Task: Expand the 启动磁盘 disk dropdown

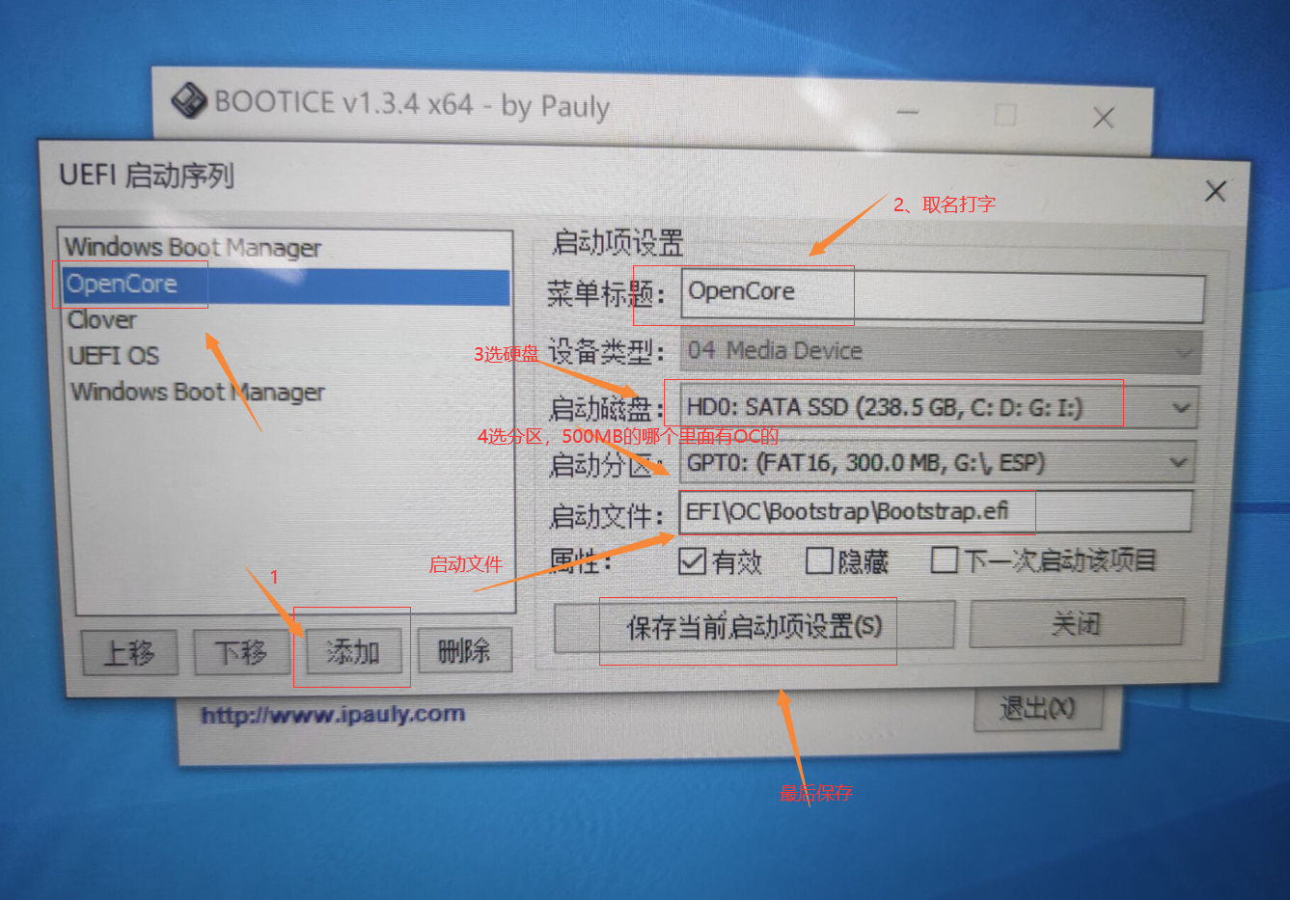Action: pos(1180,408)
